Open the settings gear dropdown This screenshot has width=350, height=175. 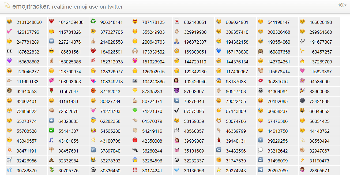pos(342,5)
